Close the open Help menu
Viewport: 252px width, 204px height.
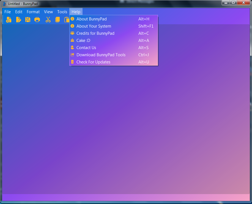point(76,12)
